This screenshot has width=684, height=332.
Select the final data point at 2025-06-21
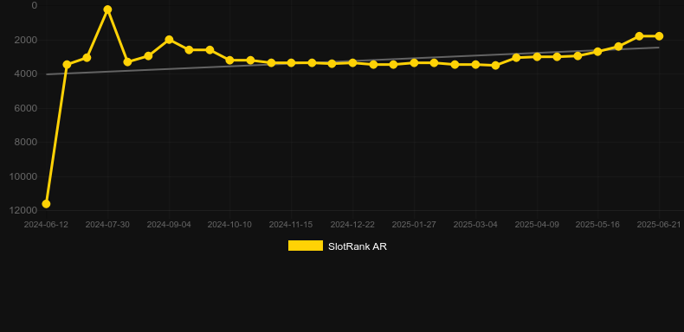pos(659,36)
